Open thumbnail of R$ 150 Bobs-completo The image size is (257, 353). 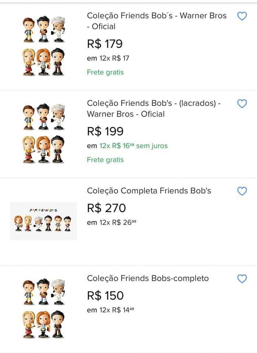click(43, 308)
